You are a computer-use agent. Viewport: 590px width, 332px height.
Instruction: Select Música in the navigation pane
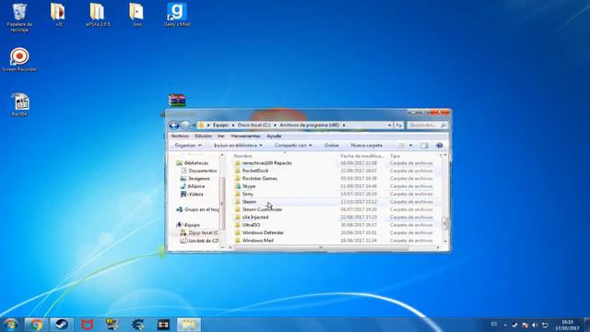pyautogui.click(x=193, y=186)
